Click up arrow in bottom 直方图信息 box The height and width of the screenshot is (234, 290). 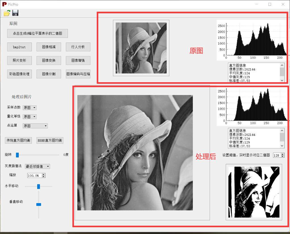282,130
